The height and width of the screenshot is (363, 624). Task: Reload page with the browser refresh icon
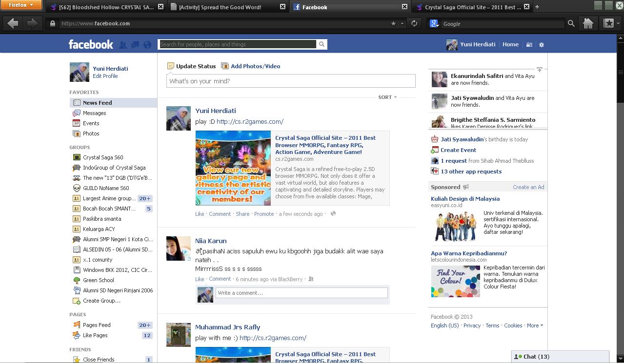pos(414,23)
